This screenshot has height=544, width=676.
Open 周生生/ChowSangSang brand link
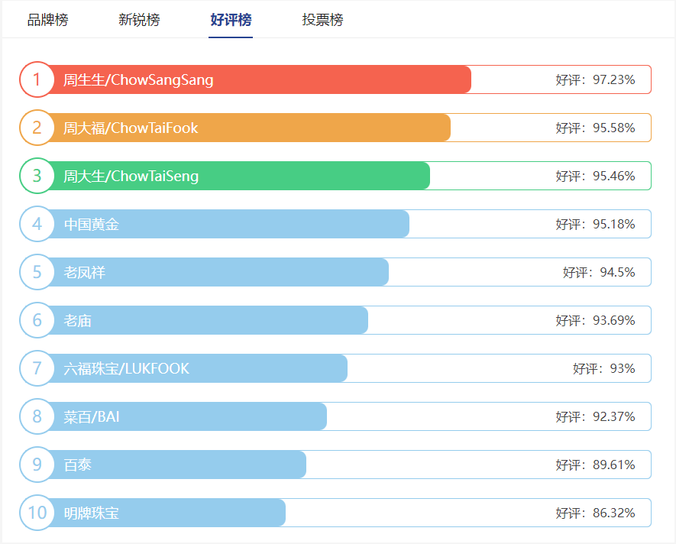pyautogui.click(x=138, y=79)
